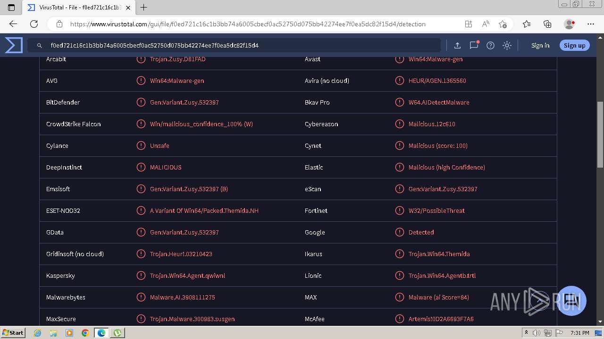Click the taskbar clock 7:31 PM
604x339 pixels.
579,333
